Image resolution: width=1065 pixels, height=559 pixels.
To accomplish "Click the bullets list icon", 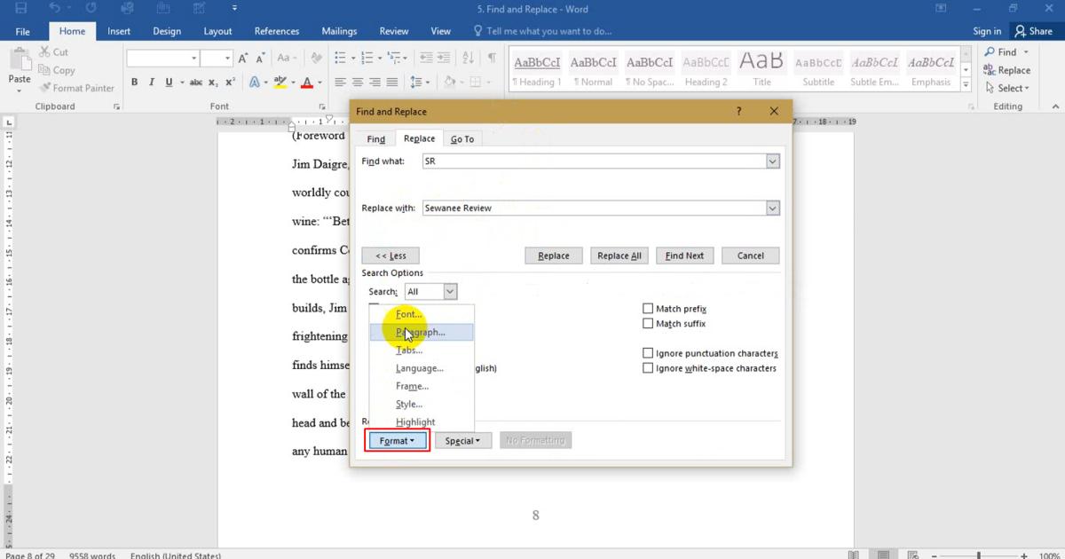I will pos(340,58).
